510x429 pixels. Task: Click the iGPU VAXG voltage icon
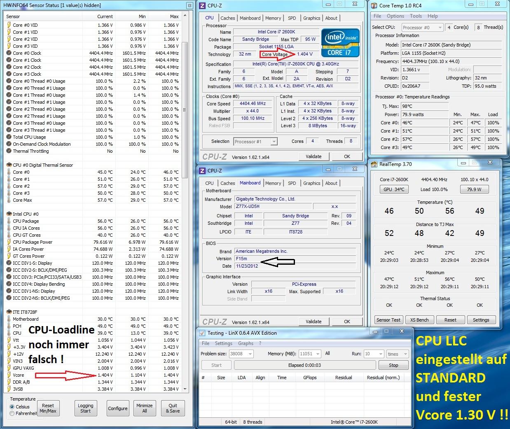(9, 368)
